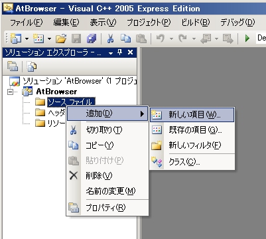Viewport: 266px width, 239px height.
Task: Click the Copy toolbar icon
Action: tap(125, 39)
